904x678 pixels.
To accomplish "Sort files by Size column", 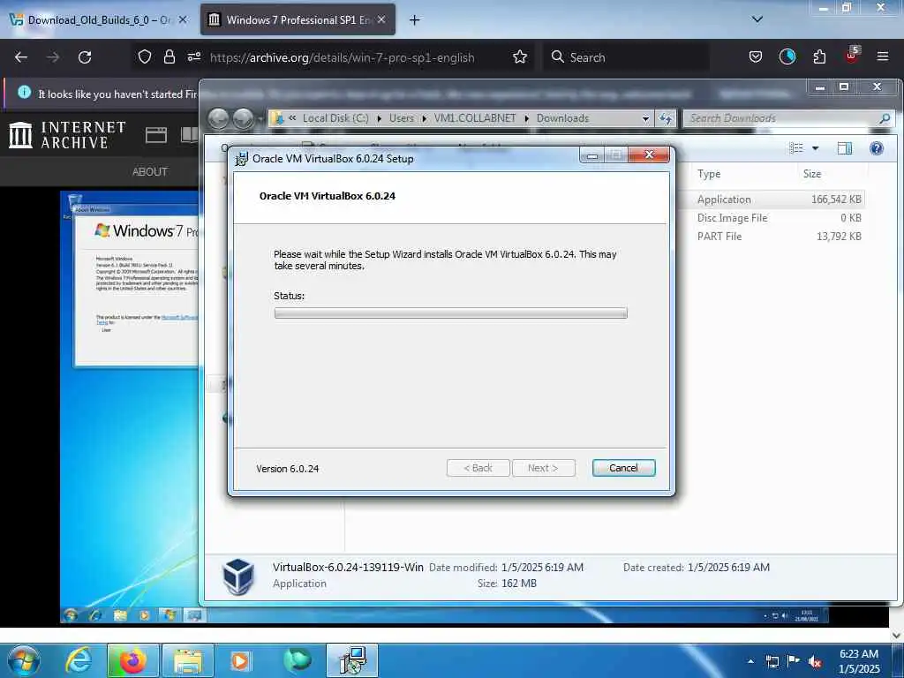I will (812, 174).
